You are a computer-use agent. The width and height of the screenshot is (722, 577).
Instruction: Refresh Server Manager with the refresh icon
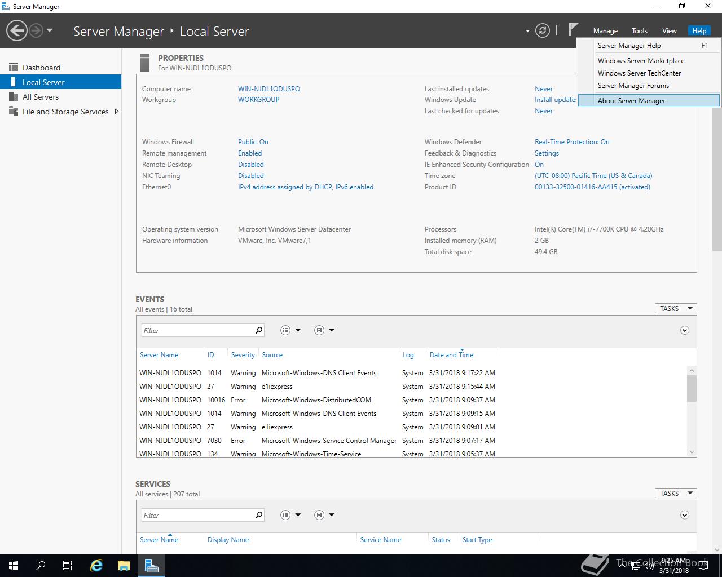pyautogui.click(x=542, y=30)
